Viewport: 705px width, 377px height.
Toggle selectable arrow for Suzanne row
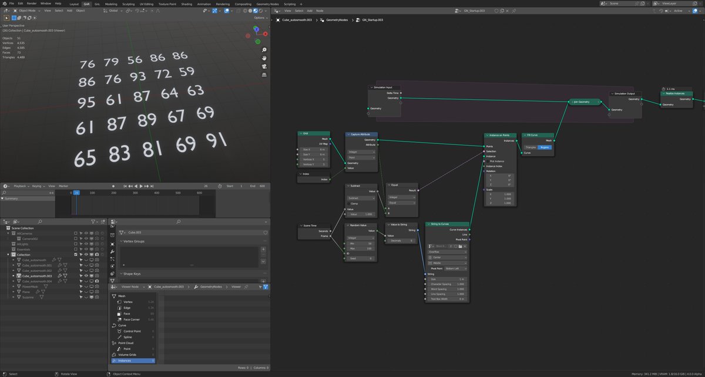82,297
